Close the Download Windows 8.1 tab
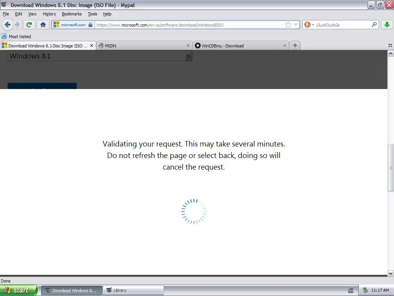 tap(92, 45)
